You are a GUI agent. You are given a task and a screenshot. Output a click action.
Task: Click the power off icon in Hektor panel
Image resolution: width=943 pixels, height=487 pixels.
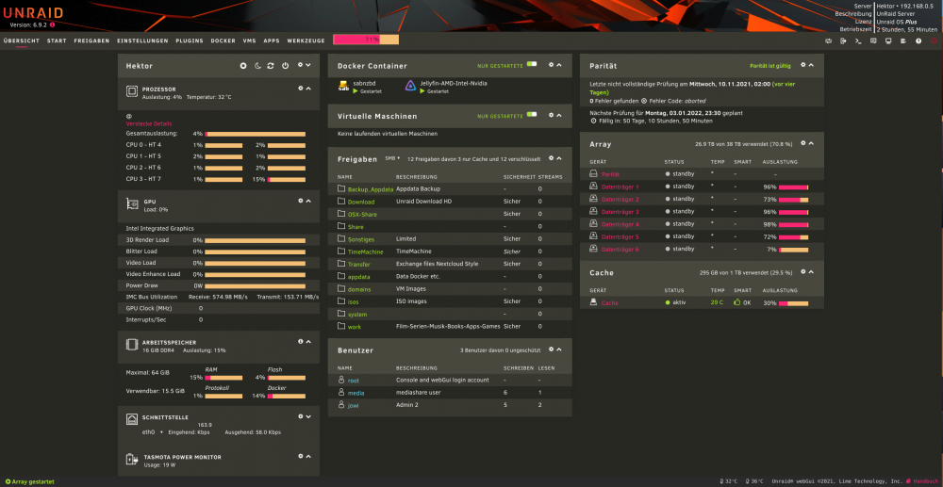[285, 65]
